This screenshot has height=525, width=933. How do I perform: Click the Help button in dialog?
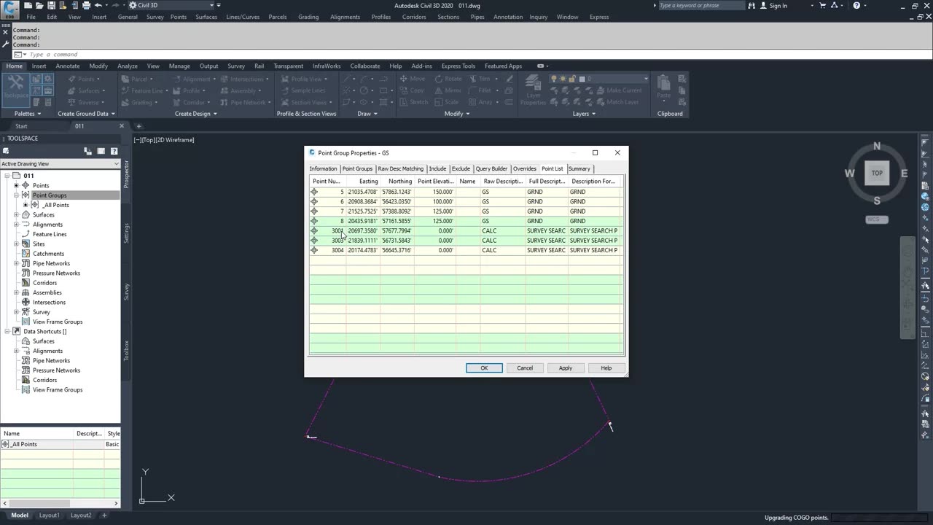point(606,368)
